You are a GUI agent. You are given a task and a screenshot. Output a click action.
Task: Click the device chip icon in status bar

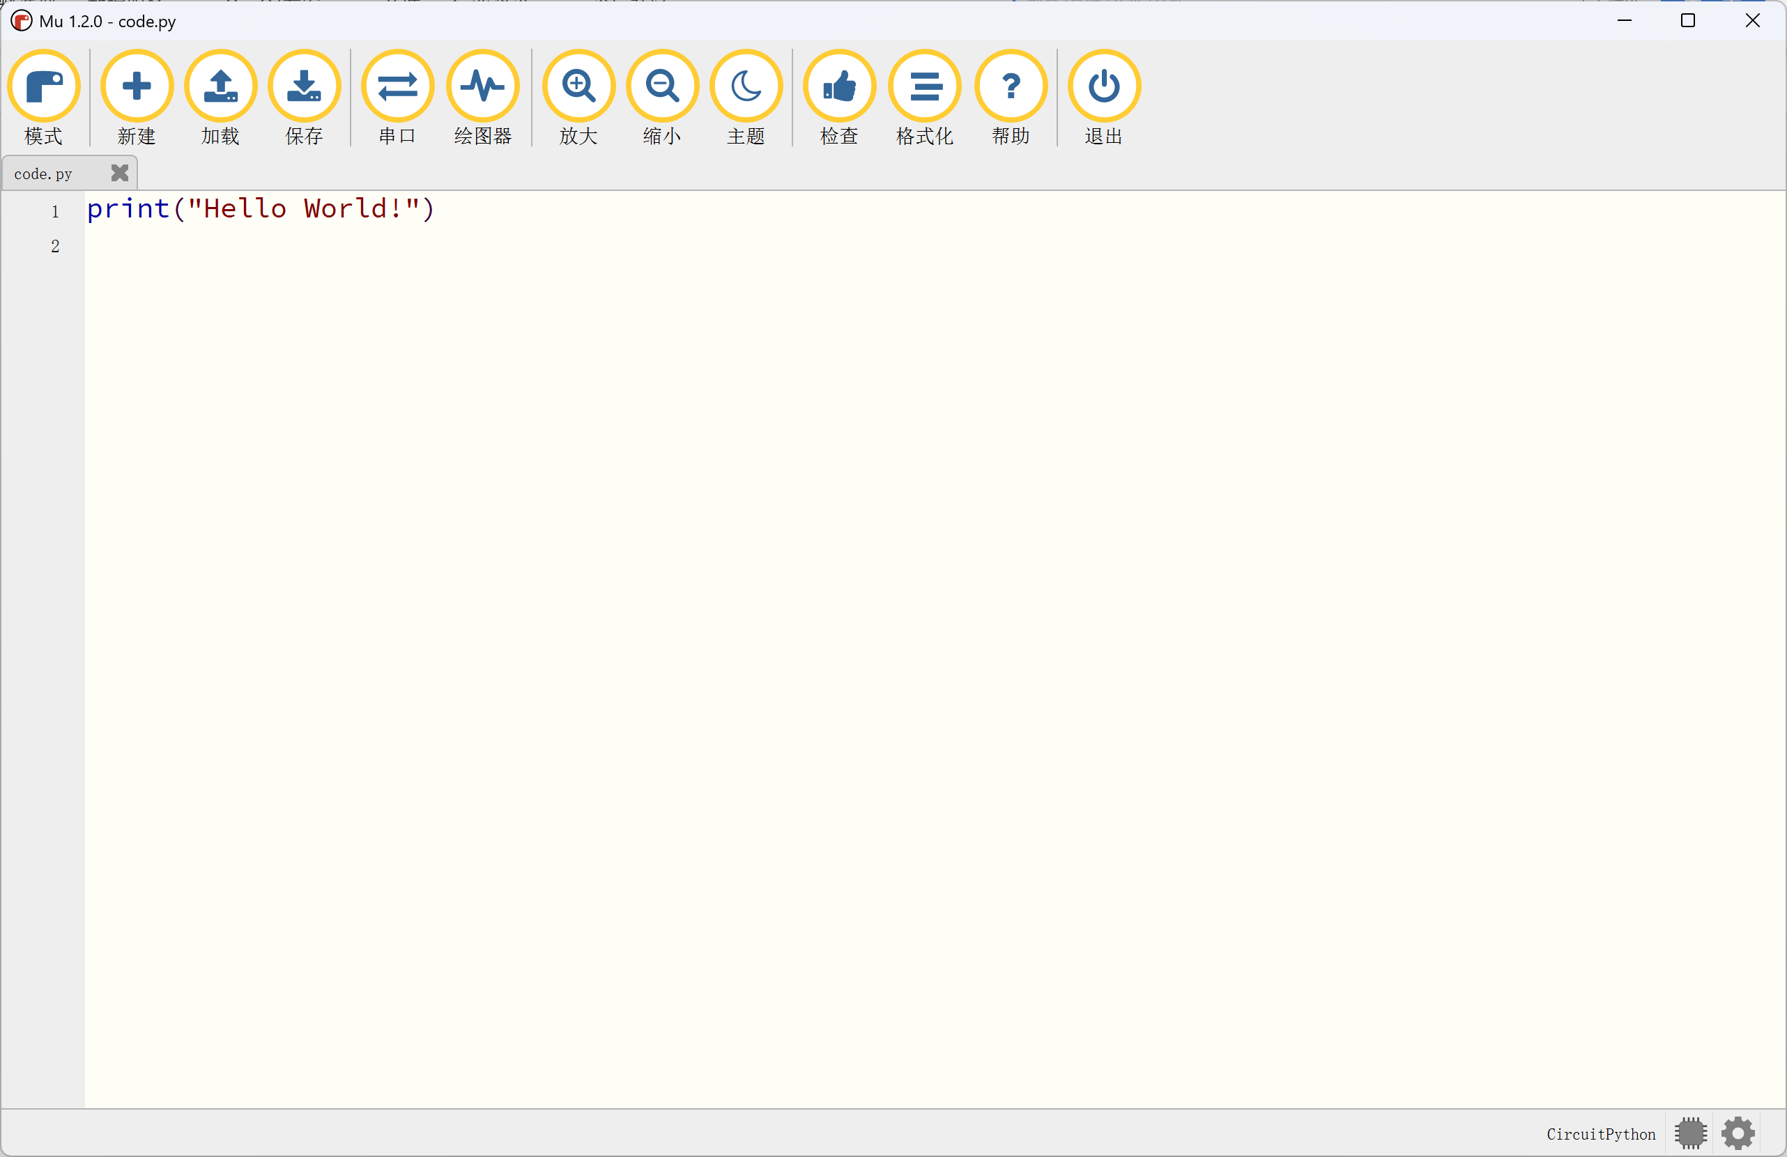(x=1690, y=1133)
